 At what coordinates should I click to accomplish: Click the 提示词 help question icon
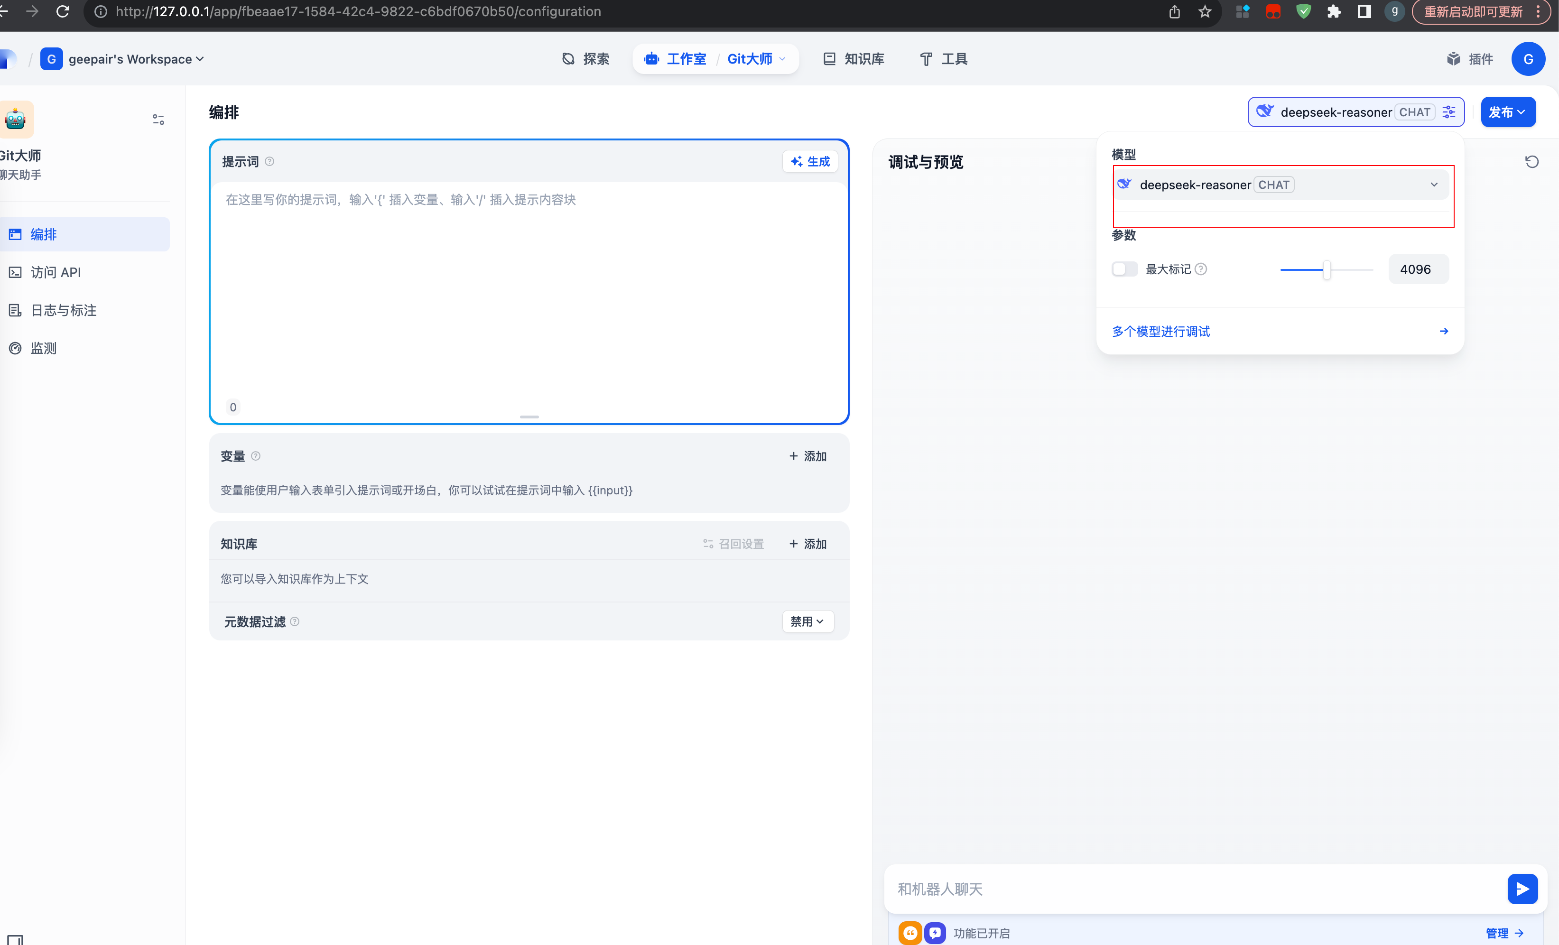tap(269, 161)
